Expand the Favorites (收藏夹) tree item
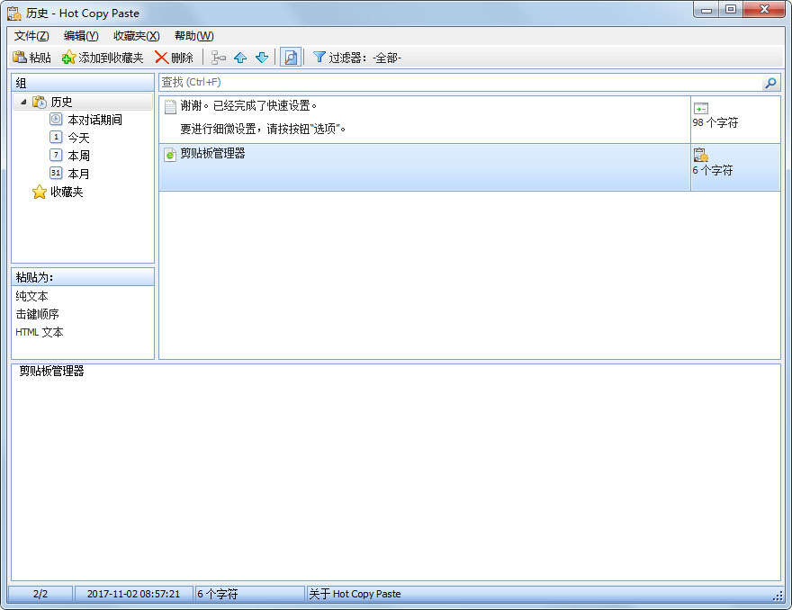This screenshot has height=610, width=792. tap(66, 192)
